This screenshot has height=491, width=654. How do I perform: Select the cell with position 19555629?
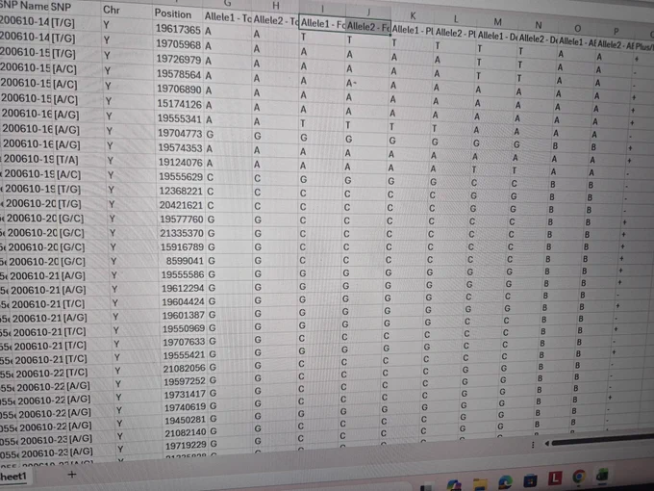tap(181, 176)
